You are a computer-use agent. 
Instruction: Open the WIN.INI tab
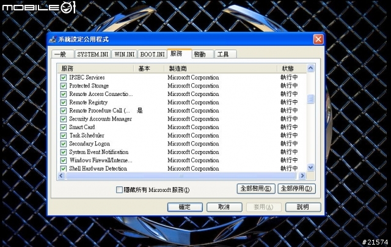(x=124, y=54)
